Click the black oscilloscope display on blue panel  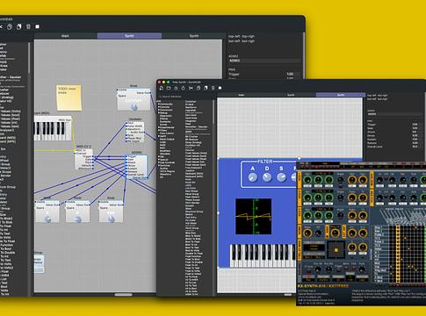tap(254, 217)
